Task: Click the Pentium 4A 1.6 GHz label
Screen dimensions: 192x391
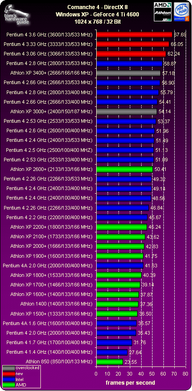Action: 48,323
